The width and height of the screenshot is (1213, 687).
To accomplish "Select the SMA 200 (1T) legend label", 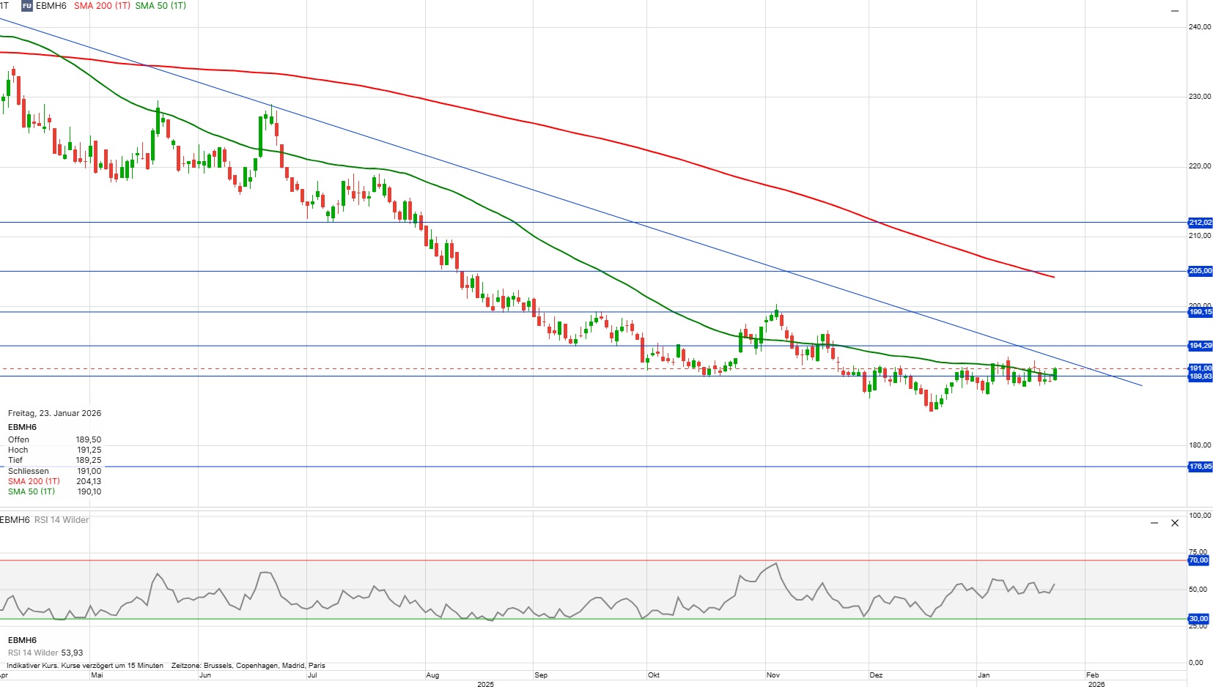I will tap(102, 6).
